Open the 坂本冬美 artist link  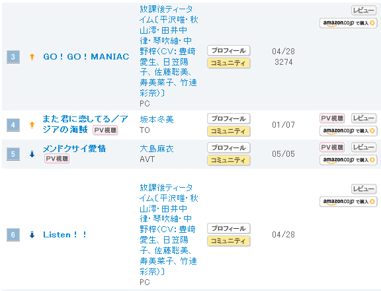[157, 120]
